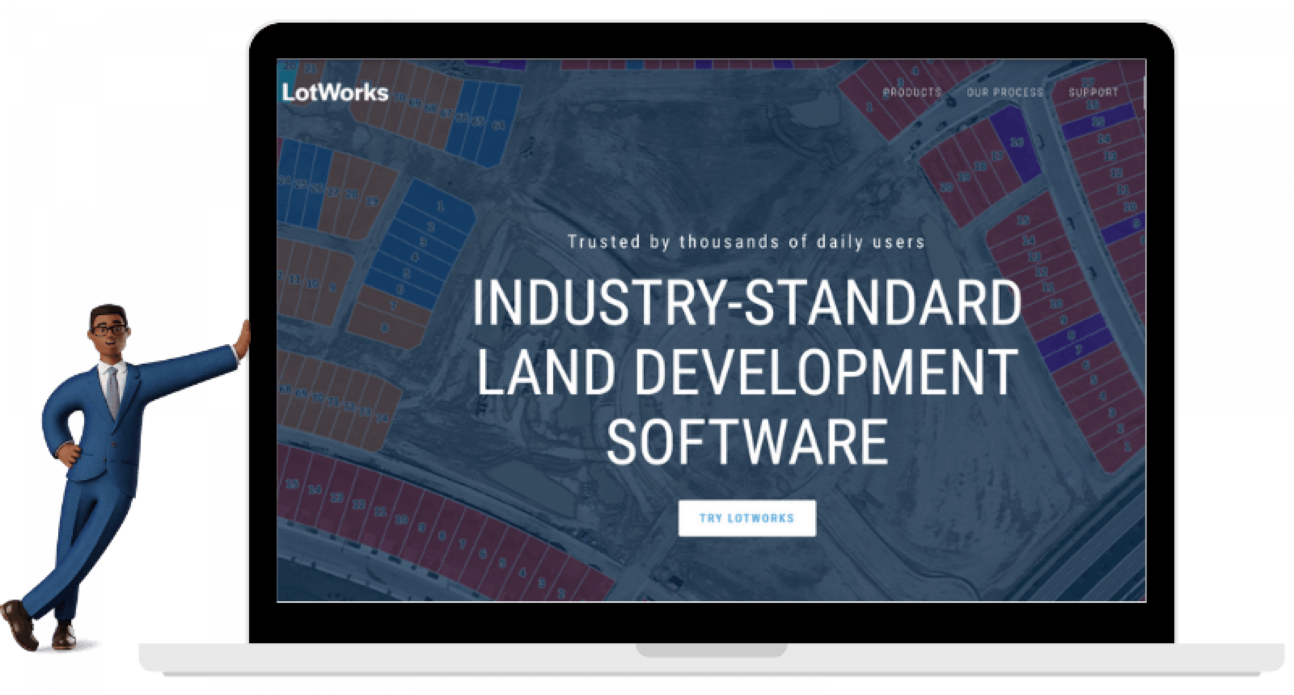Open the OUR PROCESS menu item
This screenshot has height=695, width=1294.
pyautogui.click(x=1004, y=92)
